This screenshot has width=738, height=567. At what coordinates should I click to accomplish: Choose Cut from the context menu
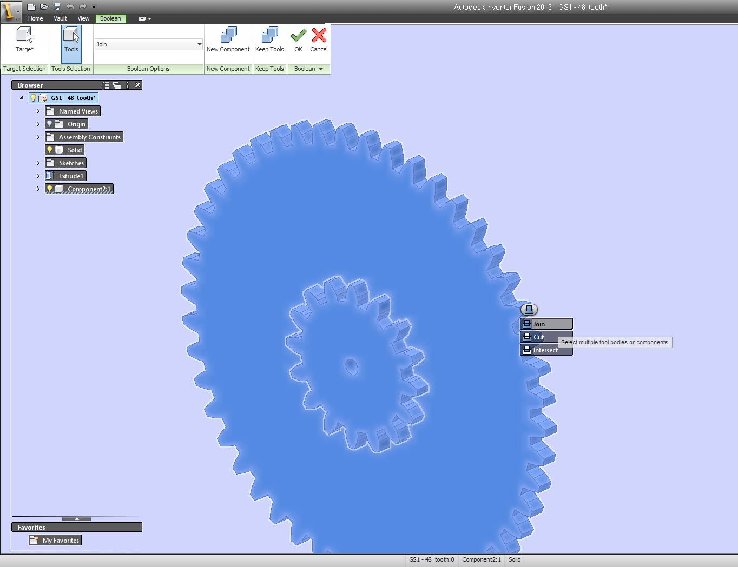(538, 336)
